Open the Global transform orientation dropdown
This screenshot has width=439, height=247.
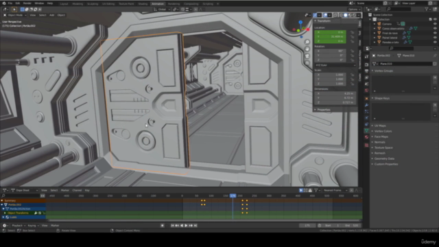pyautogui.click(x=162, y=9)
